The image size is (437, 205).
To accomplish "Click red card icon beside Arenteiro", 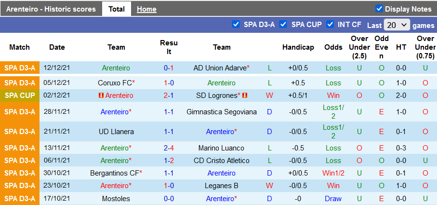I will 101,96.
